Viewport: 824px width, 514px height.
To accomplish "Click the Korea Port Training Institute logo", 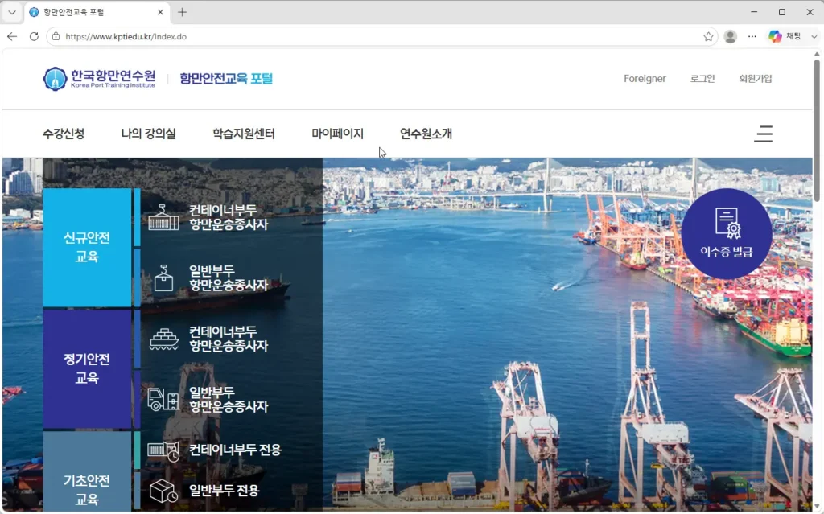I will pyautogui.click(x=99, y=79).
